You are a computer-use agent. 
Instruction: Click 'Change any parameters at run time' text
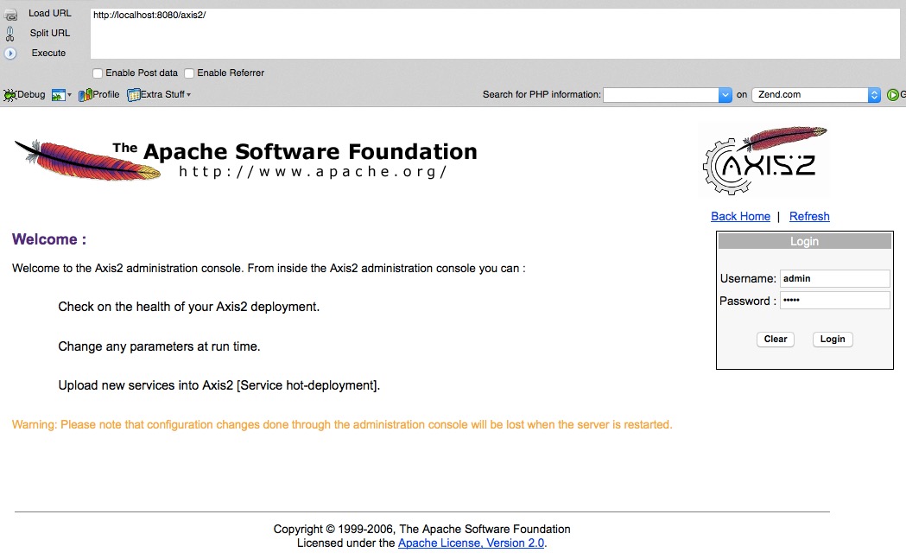pos(159,346)
